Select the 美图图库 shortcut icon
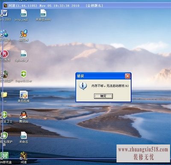 point(24,94)
